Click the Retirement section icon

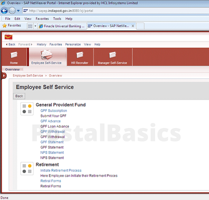click(27, 168)
